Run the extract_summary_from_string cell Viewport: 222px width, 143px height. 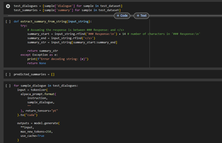click(8, 22)
